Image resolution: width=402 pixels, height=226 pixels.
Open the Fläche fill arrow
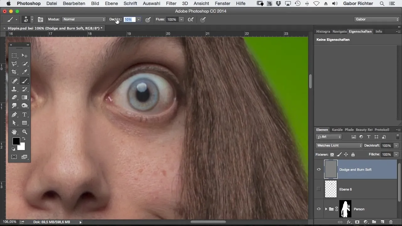click(x=396, y=154)
